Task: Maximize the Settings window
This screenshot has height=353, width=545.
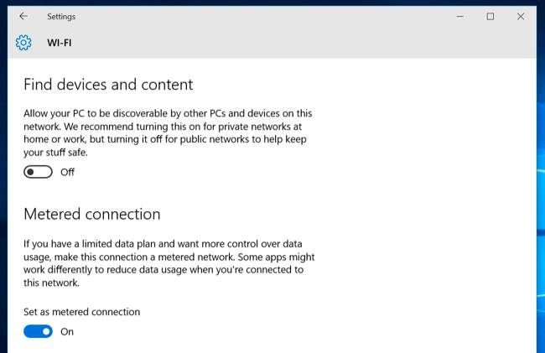Action: point(490,16)
